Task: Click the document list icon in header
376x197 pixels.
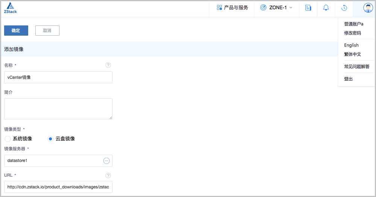Action: click(308, 8)
